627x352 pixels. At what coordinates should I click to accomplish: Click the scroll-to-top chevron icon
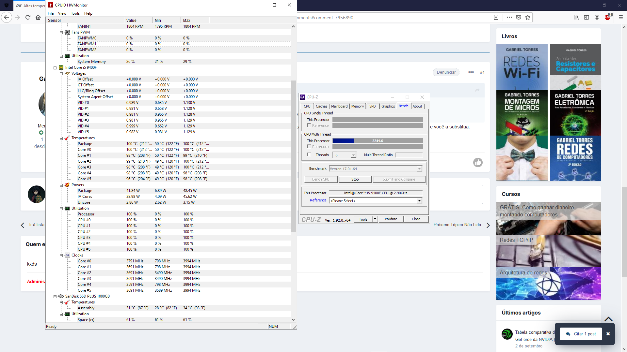click(x=608, y=319)
